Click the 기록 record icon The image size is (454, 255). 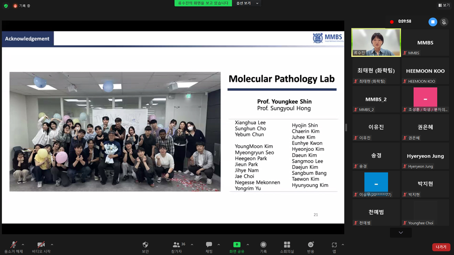pos(263,245)
